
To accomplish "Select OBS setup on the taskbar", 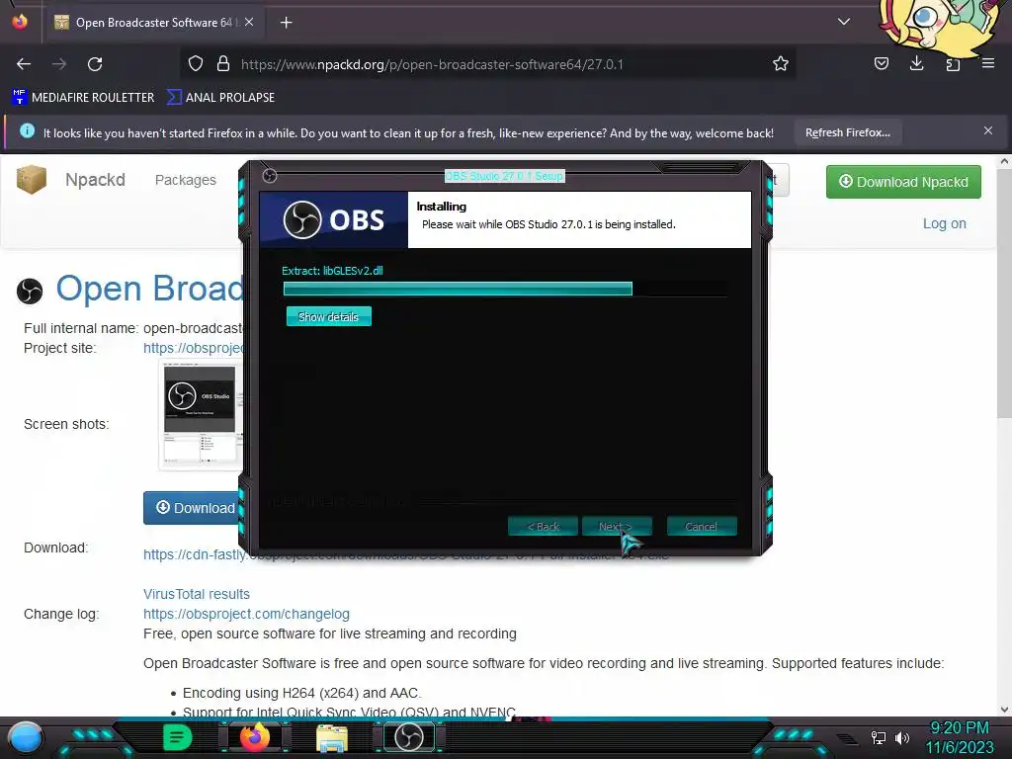I will [408, 737].
